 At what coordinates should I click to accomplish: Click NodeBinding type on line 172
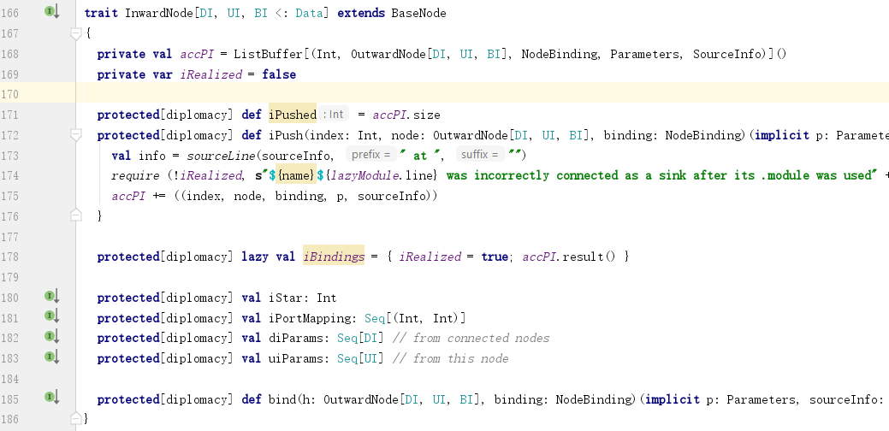(705, 135)
